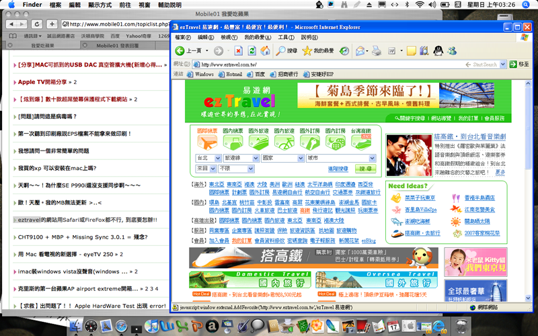Click the Edit with Word icon in IE

[x=391, y=51]
